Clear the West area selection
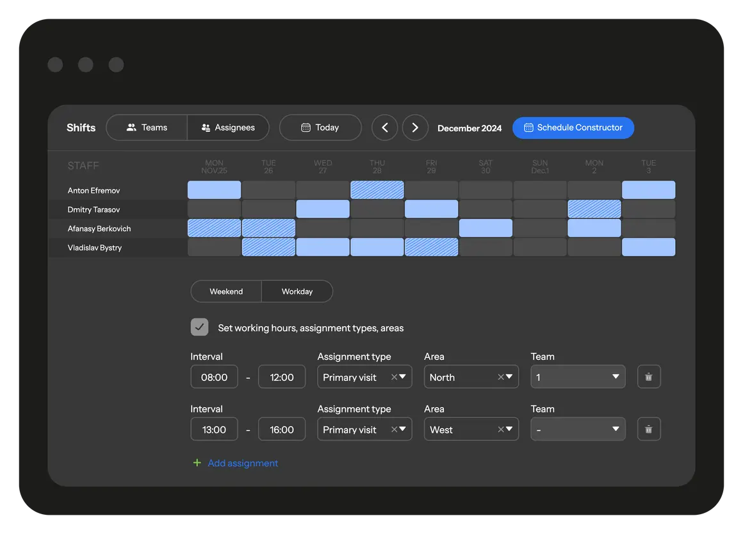Viewport: 743px width, 534px height. (x=501, y=430)
